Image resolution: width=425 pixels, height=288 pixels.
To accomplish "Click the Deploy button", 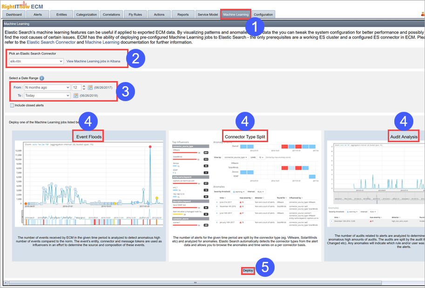I will 248,271.
